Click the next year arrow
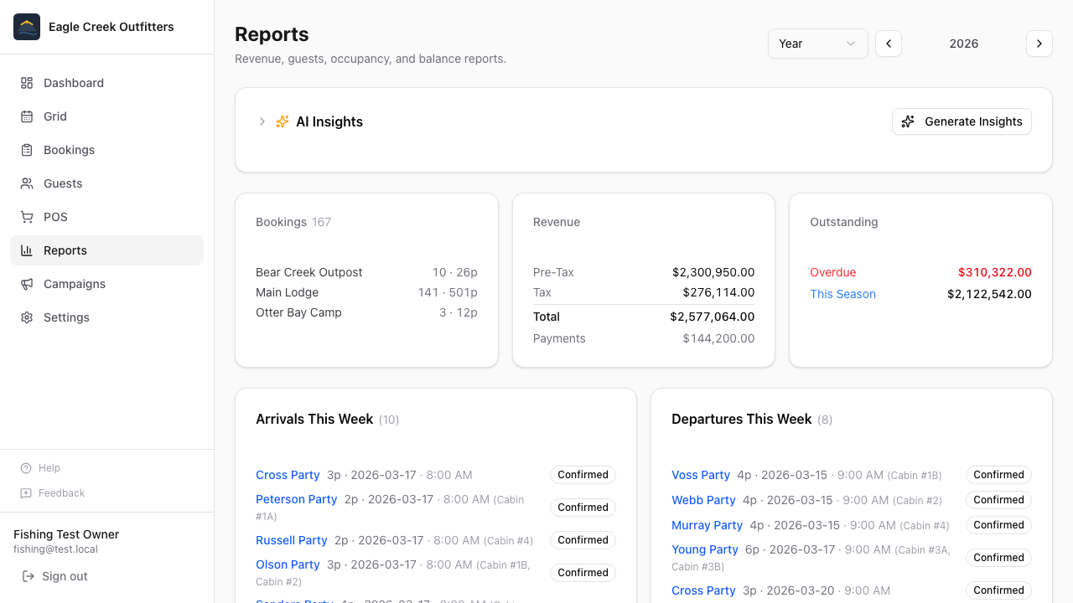This screenshot has height=603, width=1073. click(x=1039, y=43)
